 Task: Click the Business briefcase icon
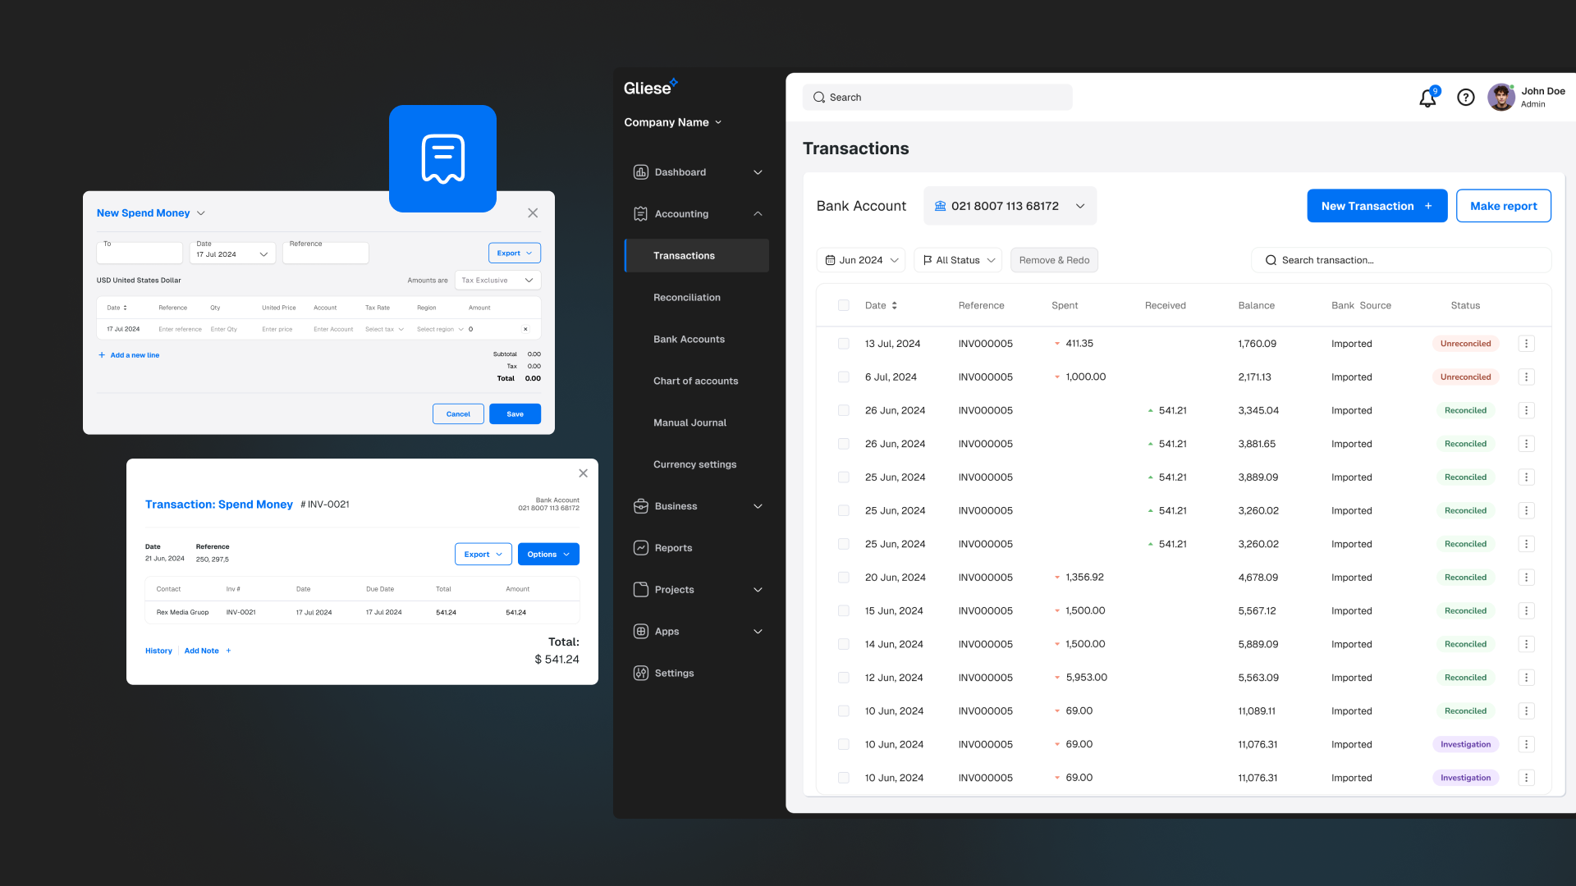coord(641,506)
